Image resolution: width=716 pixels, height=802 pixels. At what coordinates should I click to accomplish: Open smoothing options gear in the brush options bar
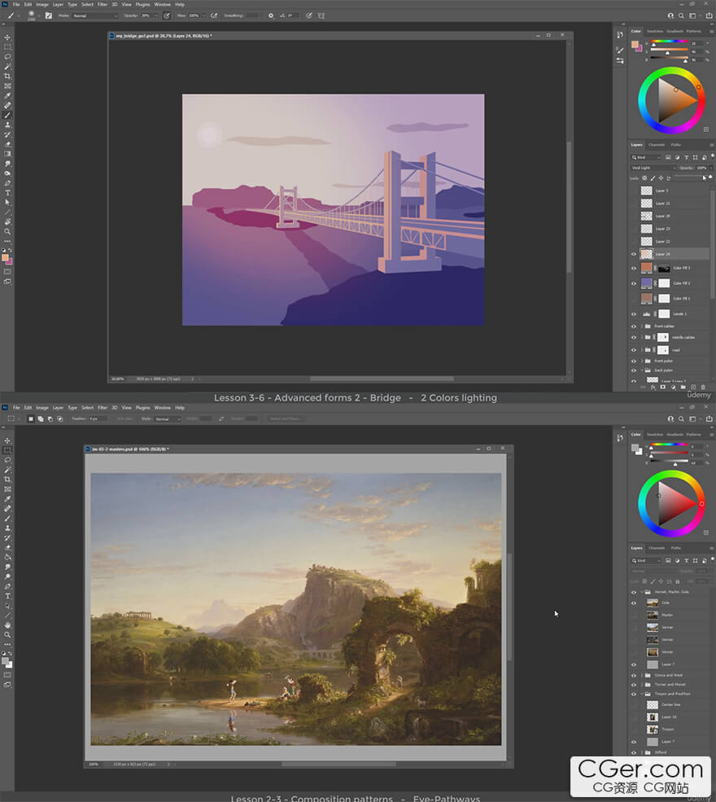(x=271, y=15)
